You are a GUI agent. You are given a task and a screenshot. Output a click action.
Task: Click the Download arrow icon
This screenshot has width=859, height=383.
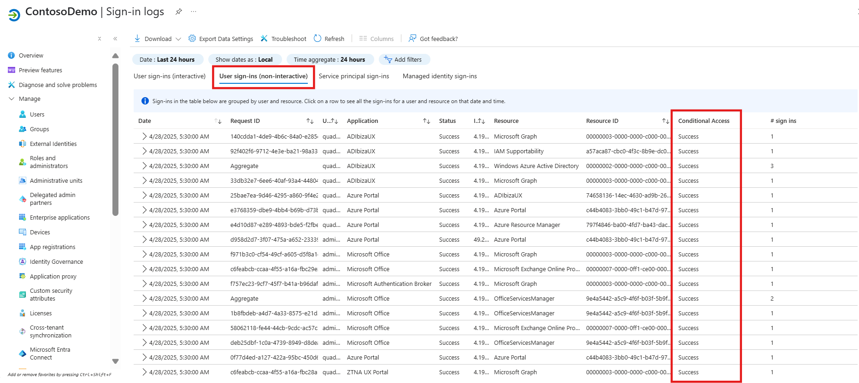137,39
